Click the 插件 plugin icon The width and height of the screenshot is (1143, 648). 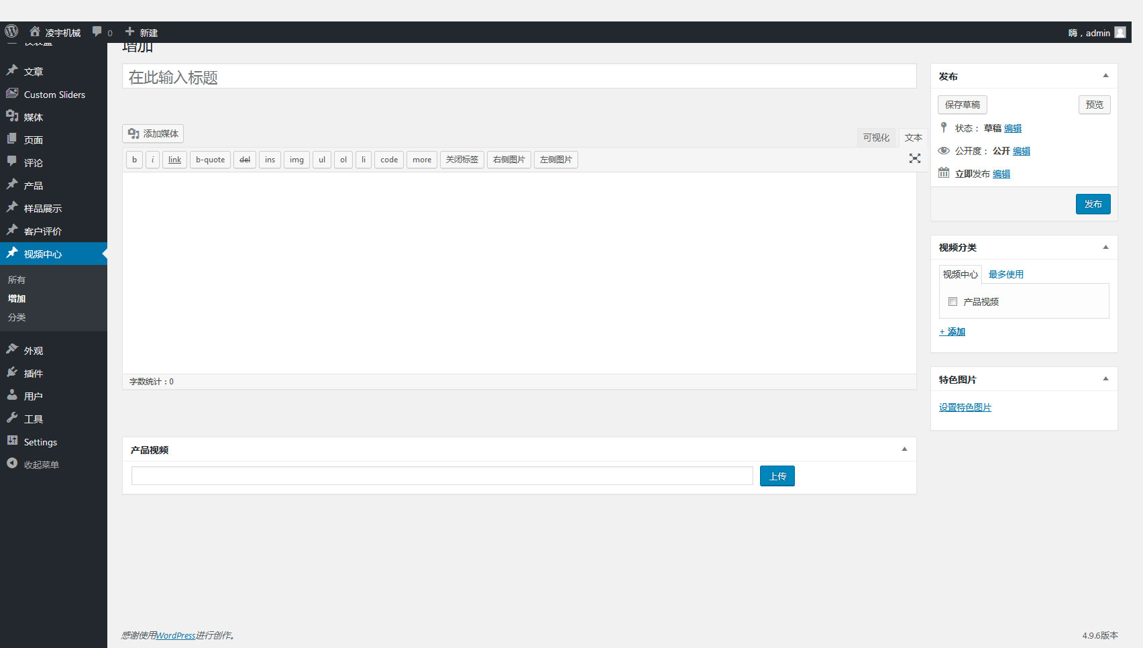[12, 372]
